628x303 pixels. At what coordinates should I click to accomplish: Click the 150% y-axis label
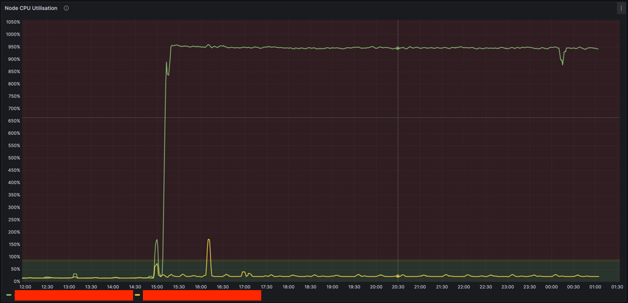point(14,245)
